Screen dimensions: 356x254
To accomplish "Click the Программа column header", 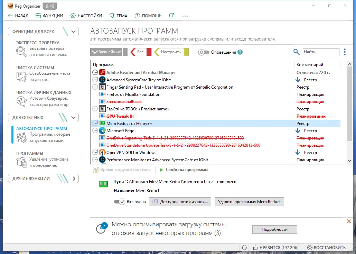I will [104, 65].
